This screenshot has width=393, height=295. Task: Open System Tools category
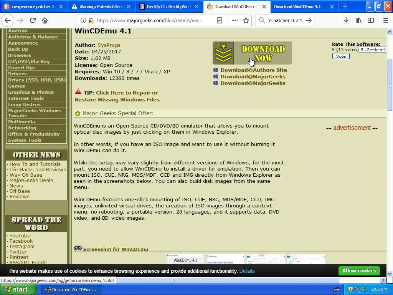point(25,140)
